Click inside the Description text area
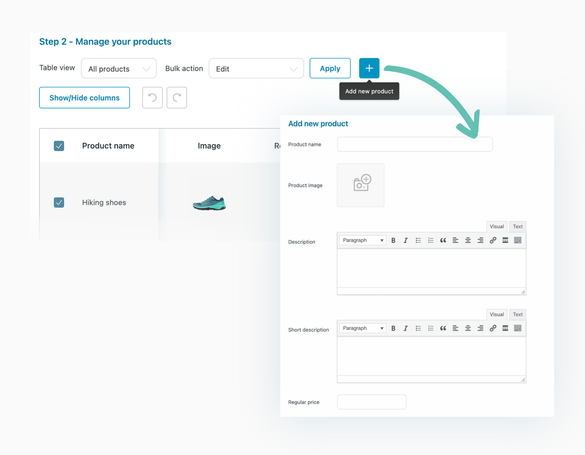Image resolution: width=585 pixels, height=455 pixels. [431, 268]
